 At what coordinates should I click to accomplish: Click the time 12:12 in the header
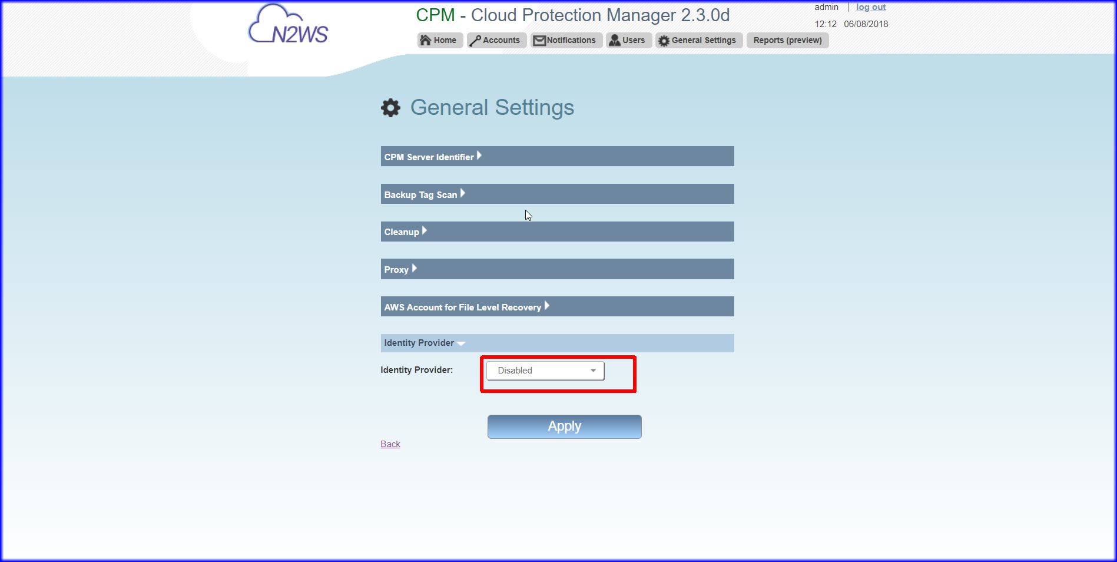(x=826, y=24)
